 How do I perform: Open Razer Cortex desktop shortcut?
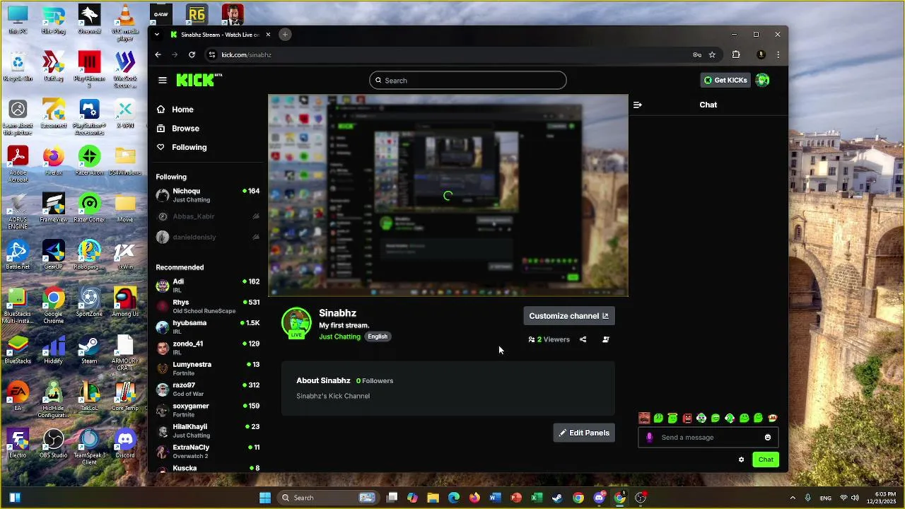[89, 209]
